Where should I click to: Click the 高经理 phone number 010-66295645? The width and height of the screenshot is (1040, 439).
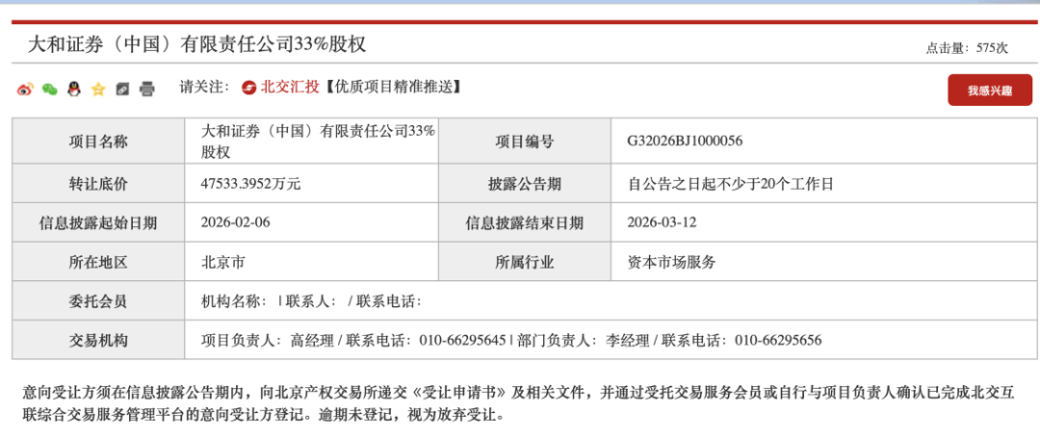pyautogui.click(x=457, y=340)
